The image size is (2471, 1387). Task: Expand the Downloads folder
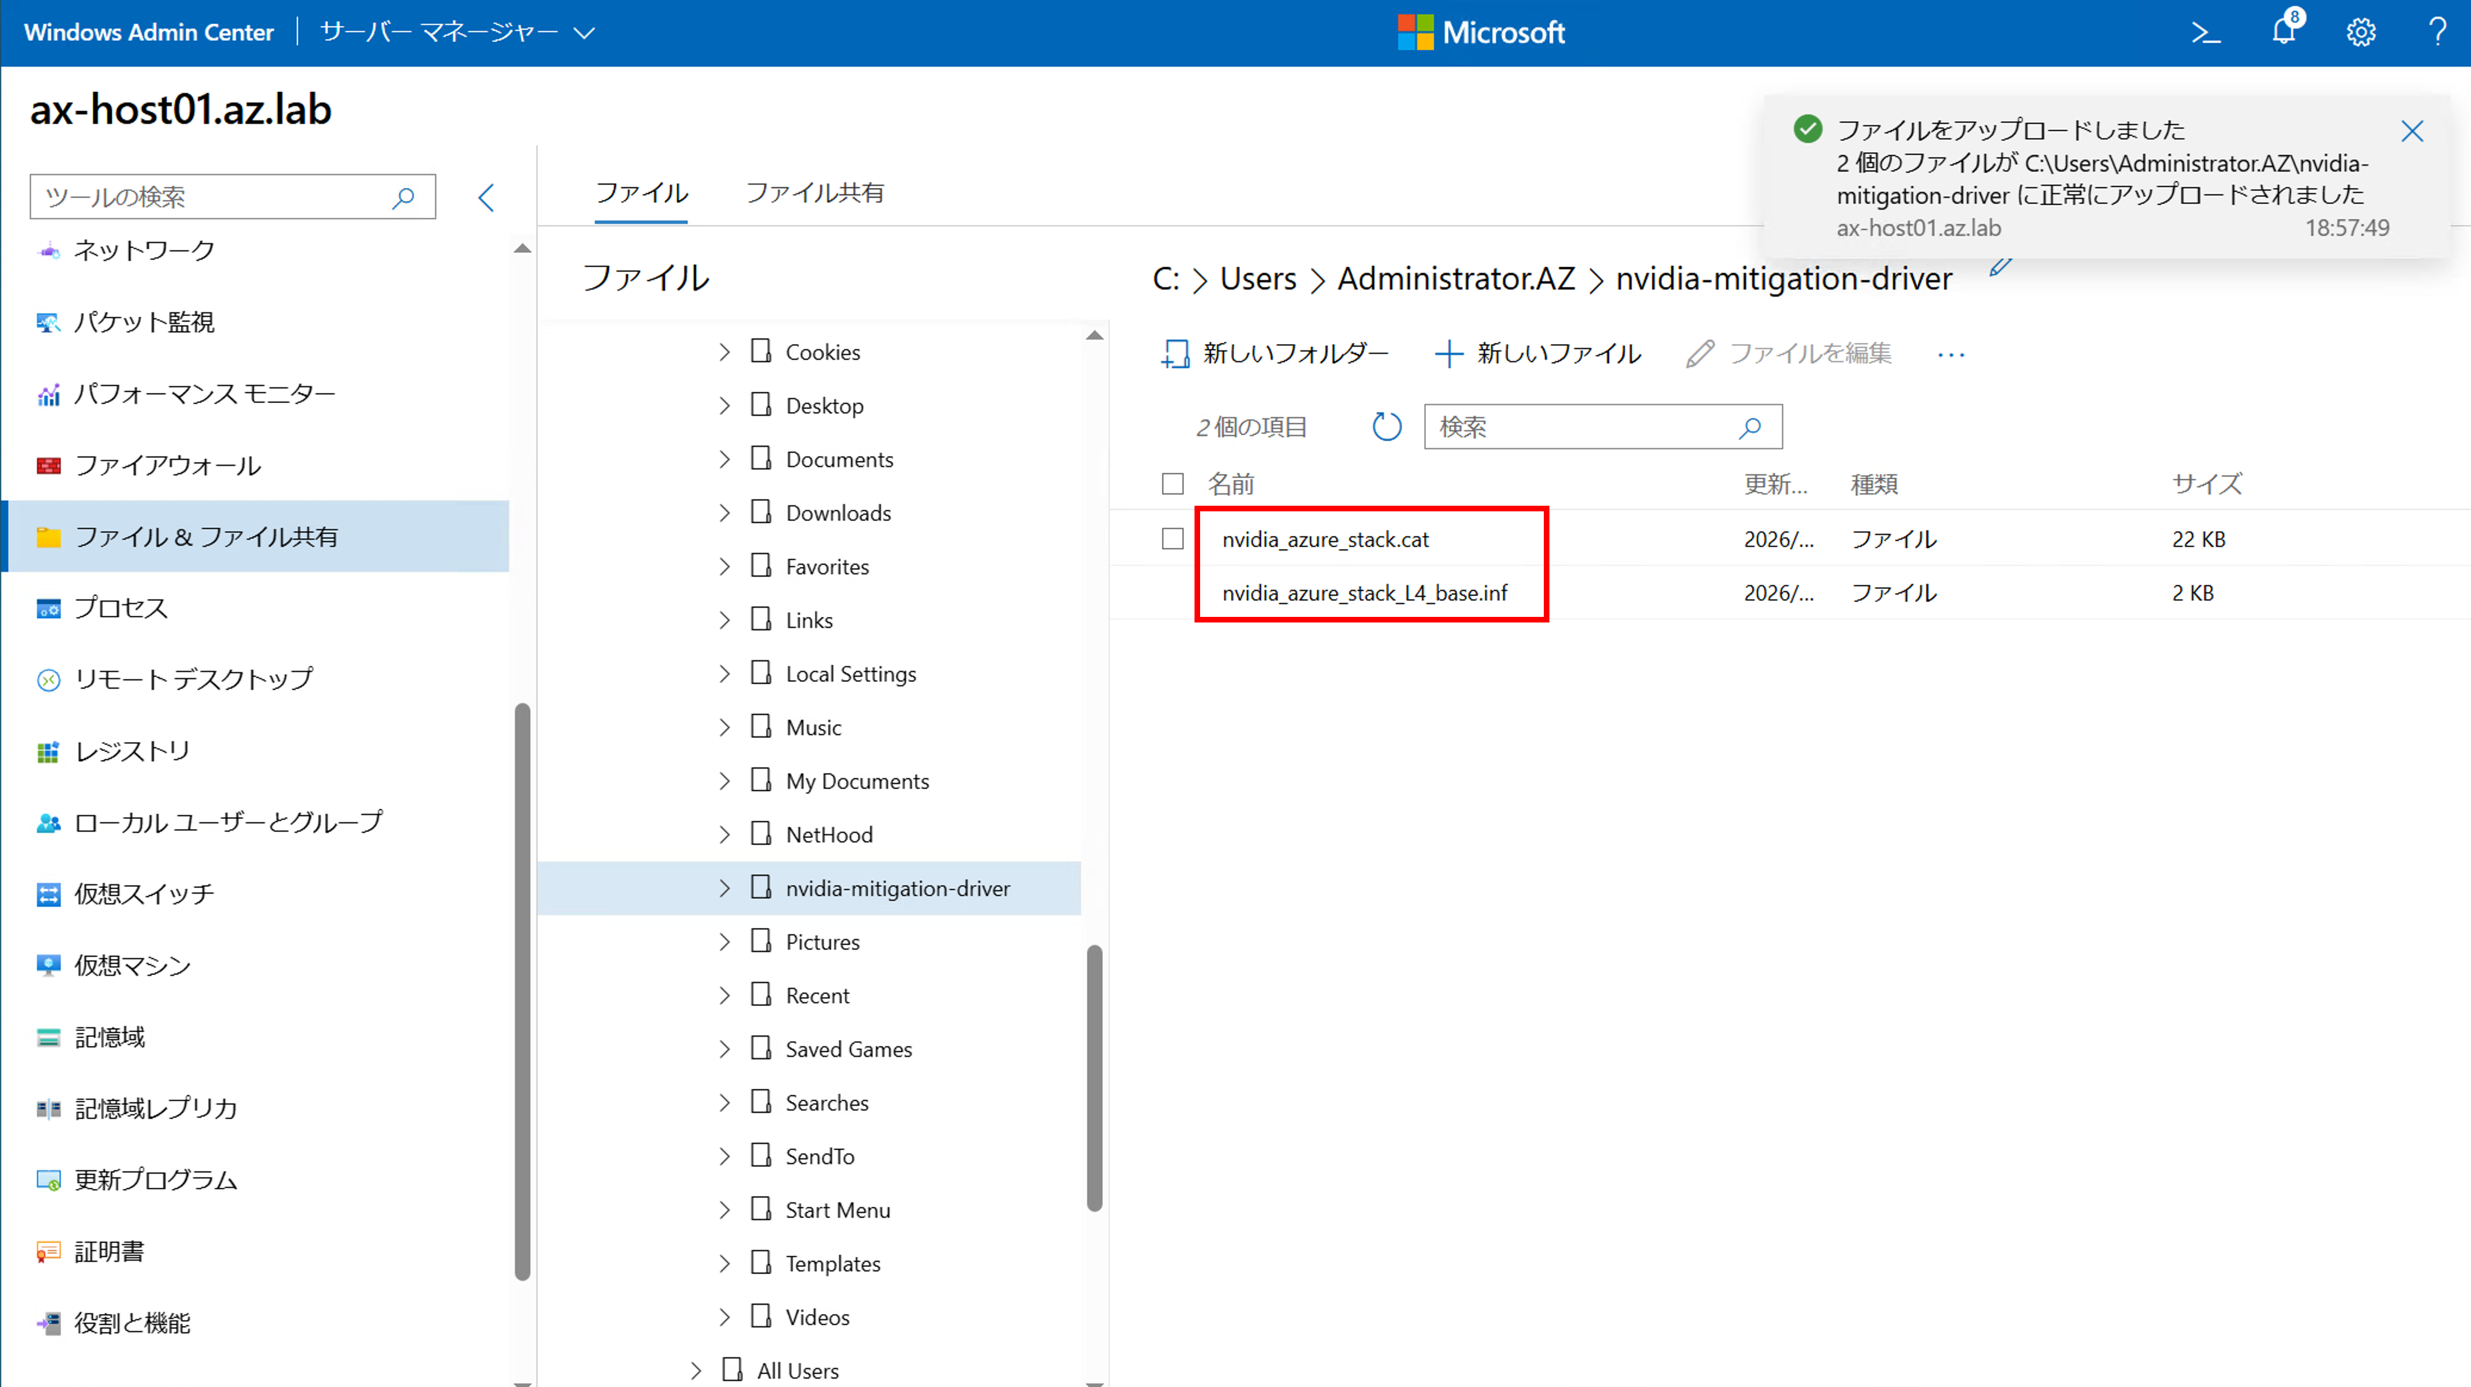[x=724, y=513]
